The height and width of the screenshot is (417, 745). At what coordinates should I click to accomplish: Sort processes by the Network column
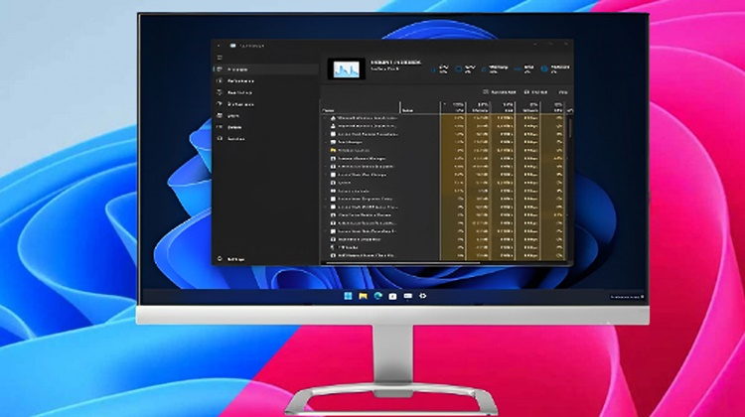528,107
